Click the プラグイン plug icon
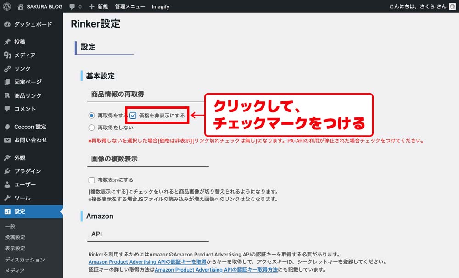This screenshot has width=459, height=278. 7,171
